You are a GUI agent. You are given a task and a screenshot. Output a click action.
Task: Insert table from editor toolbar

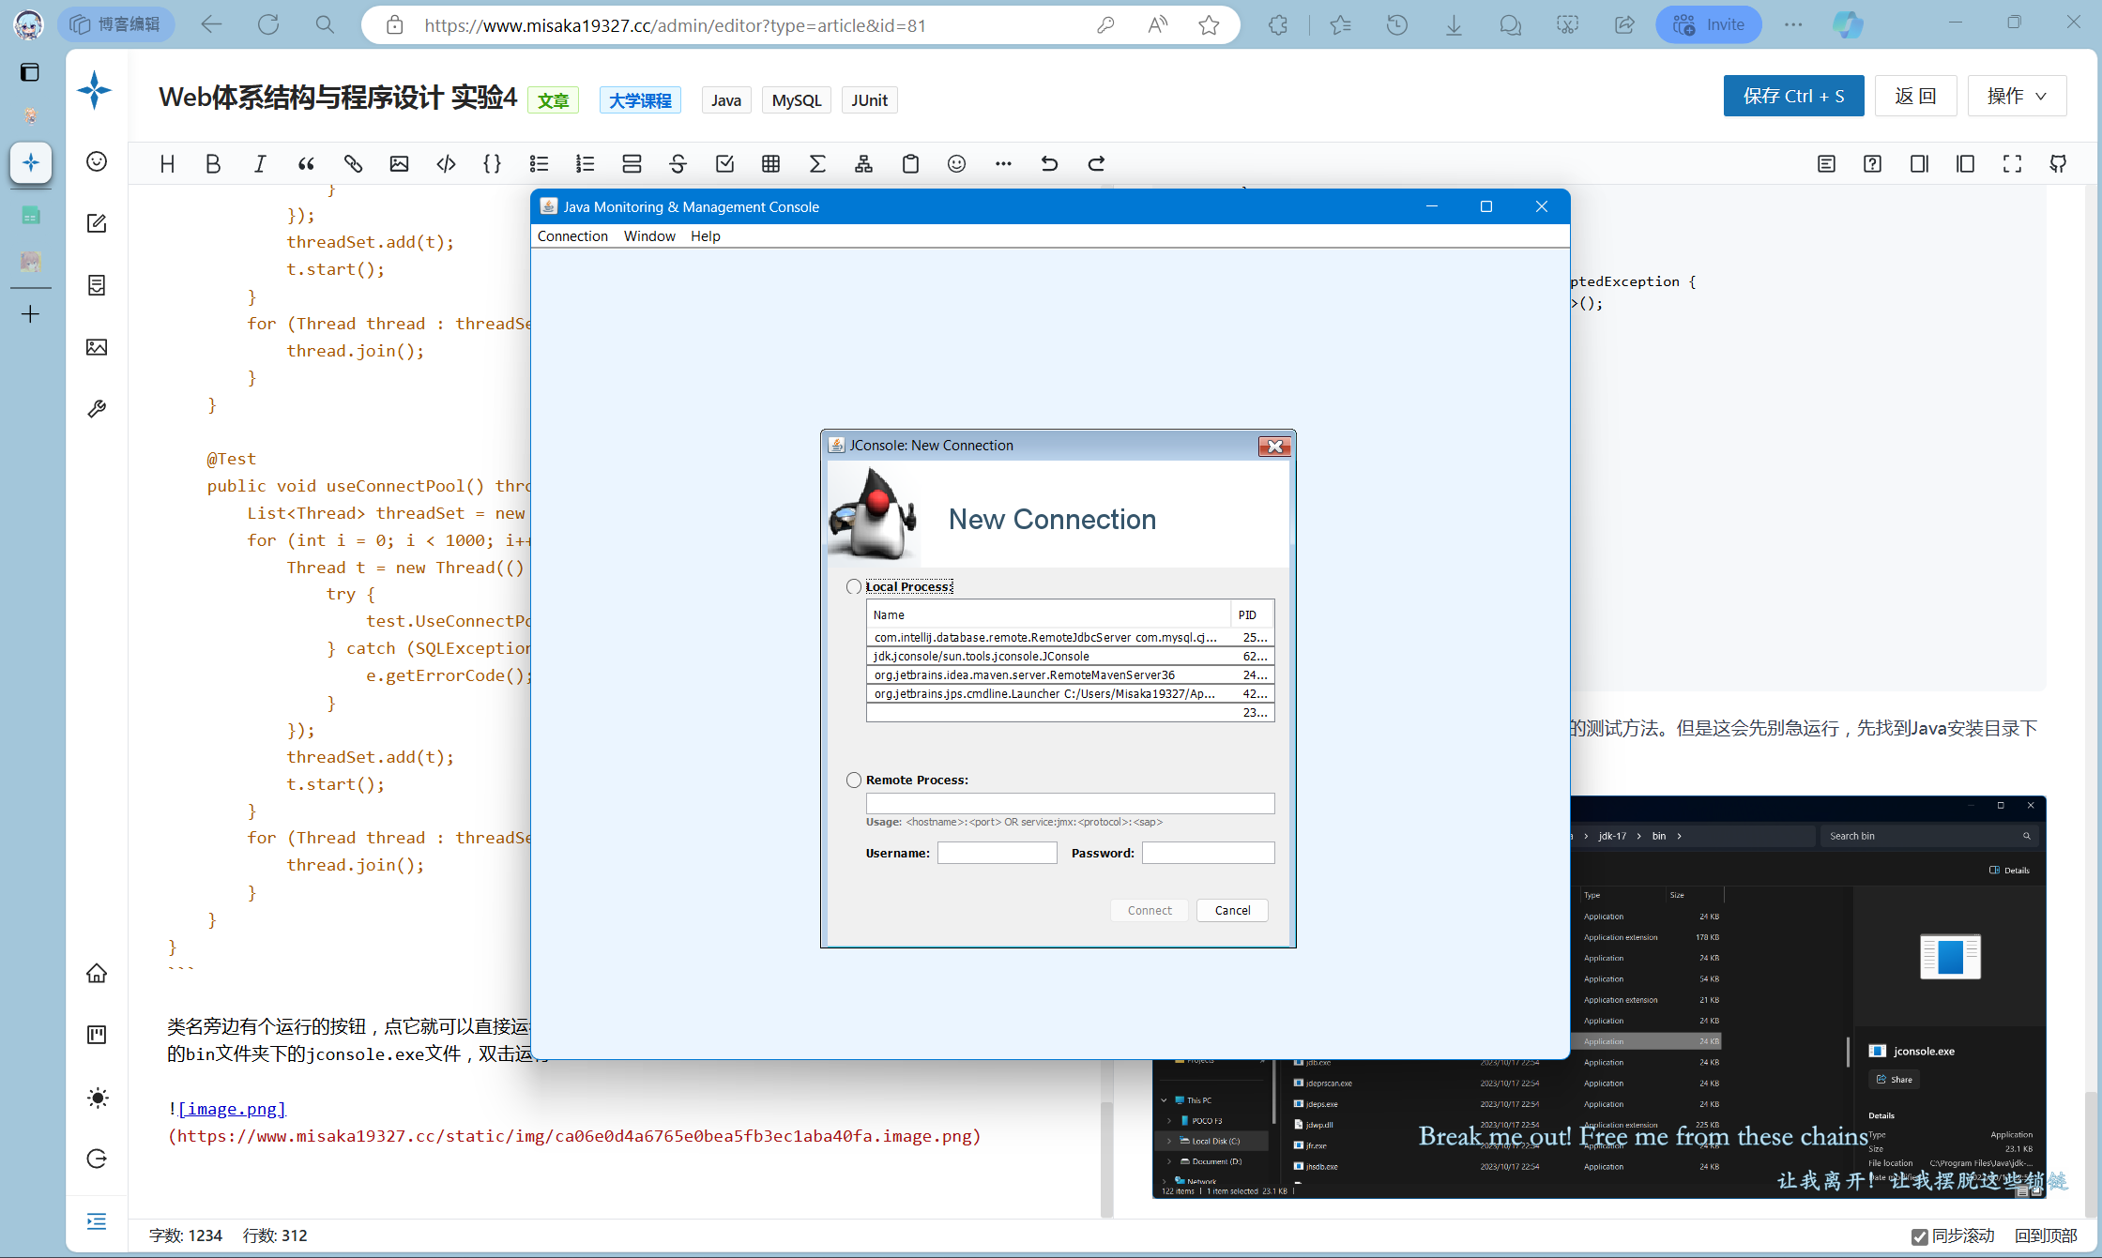770,164
